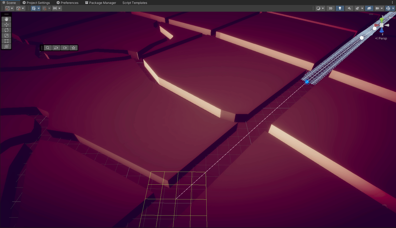Open the shading draw mode dropdown
This screenshot has height=228, width=396.
click(320, 8)
